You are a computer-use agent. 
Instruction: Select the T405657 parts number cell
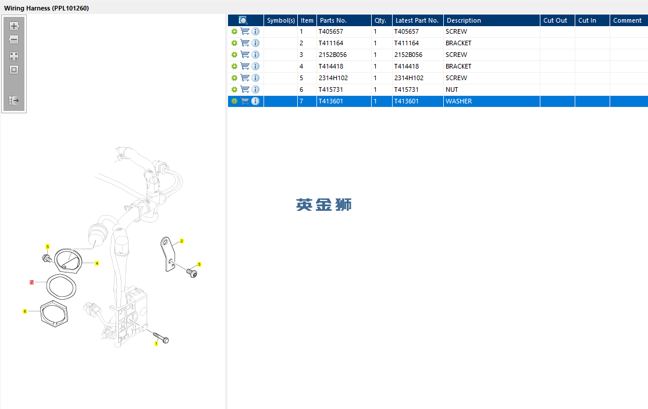pos(344,31)
